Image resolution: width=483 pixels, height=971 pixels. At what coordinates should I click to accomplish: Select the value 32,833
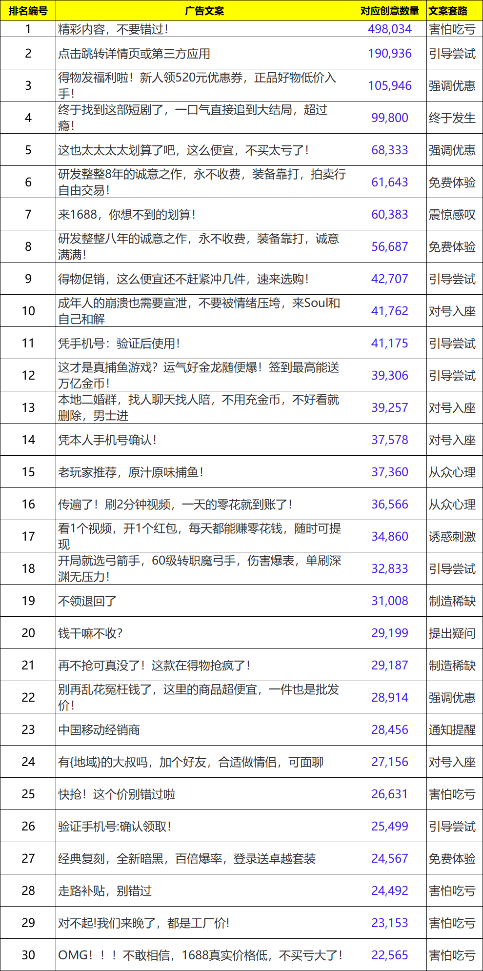click(x=390, y=569)
